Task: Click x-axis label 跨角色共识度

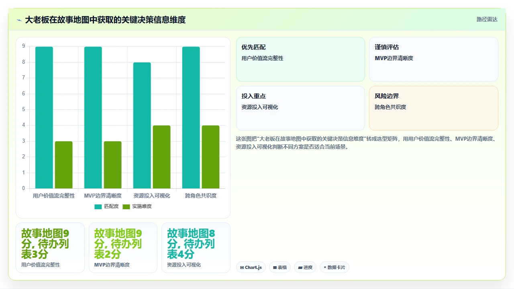Action: (201, 196)
